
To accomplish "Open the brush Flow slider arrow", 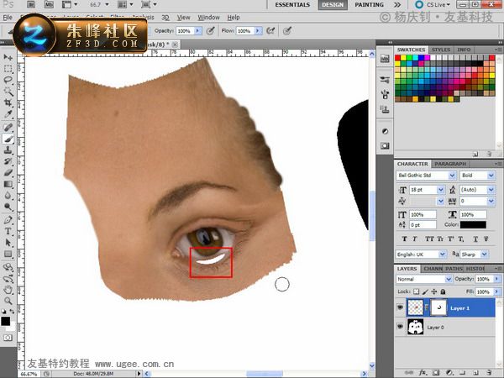I will 258,31.
